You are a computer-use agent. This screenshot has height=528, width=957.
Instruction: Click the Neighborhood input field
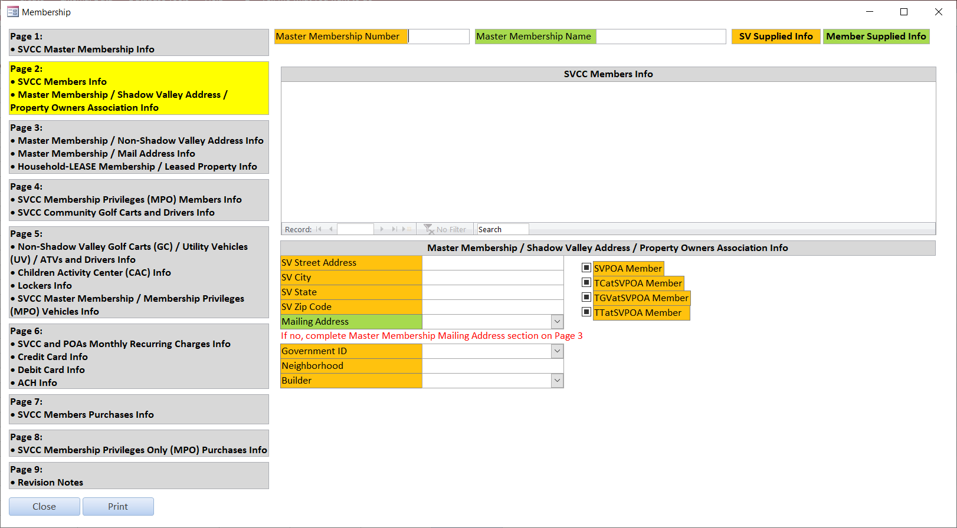493,366
